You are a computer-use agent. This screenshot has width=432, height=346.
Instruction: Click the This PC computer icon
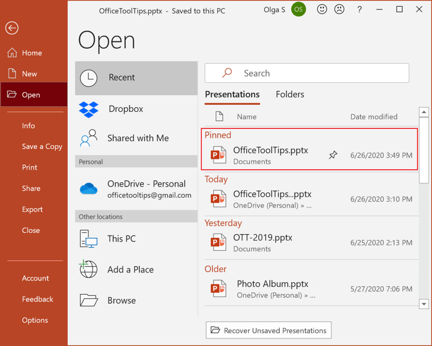88,239
